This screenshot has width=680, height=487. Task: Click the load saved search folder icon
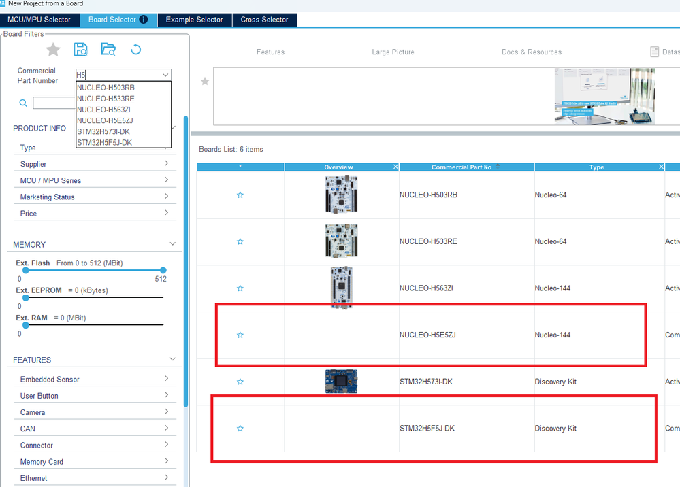[108, 50]
